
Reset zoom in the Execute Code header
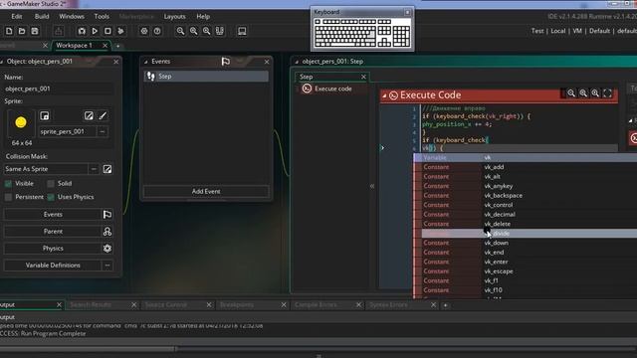[x=583, y=93]
